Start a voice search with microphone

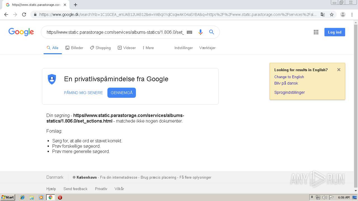(x=200, y=32)
